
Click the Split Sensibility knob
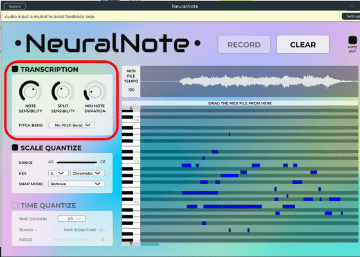click(x=63, y=91)
